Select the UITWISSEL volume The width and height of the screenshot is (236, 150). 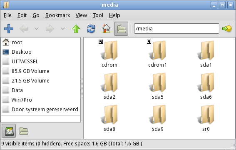tap(41, 61)
